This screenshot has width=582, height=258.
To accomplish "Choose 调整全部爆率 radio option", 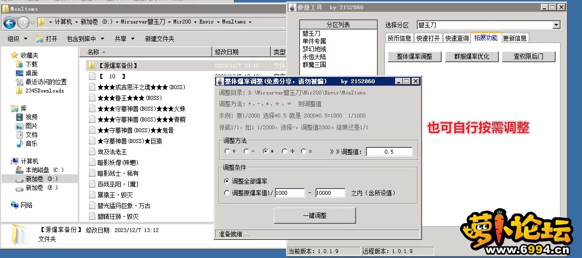I will pyautogui.click(x=227, y=182).
